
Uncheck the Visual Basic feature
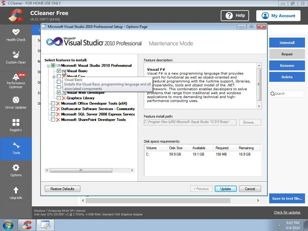coord(59,71)
